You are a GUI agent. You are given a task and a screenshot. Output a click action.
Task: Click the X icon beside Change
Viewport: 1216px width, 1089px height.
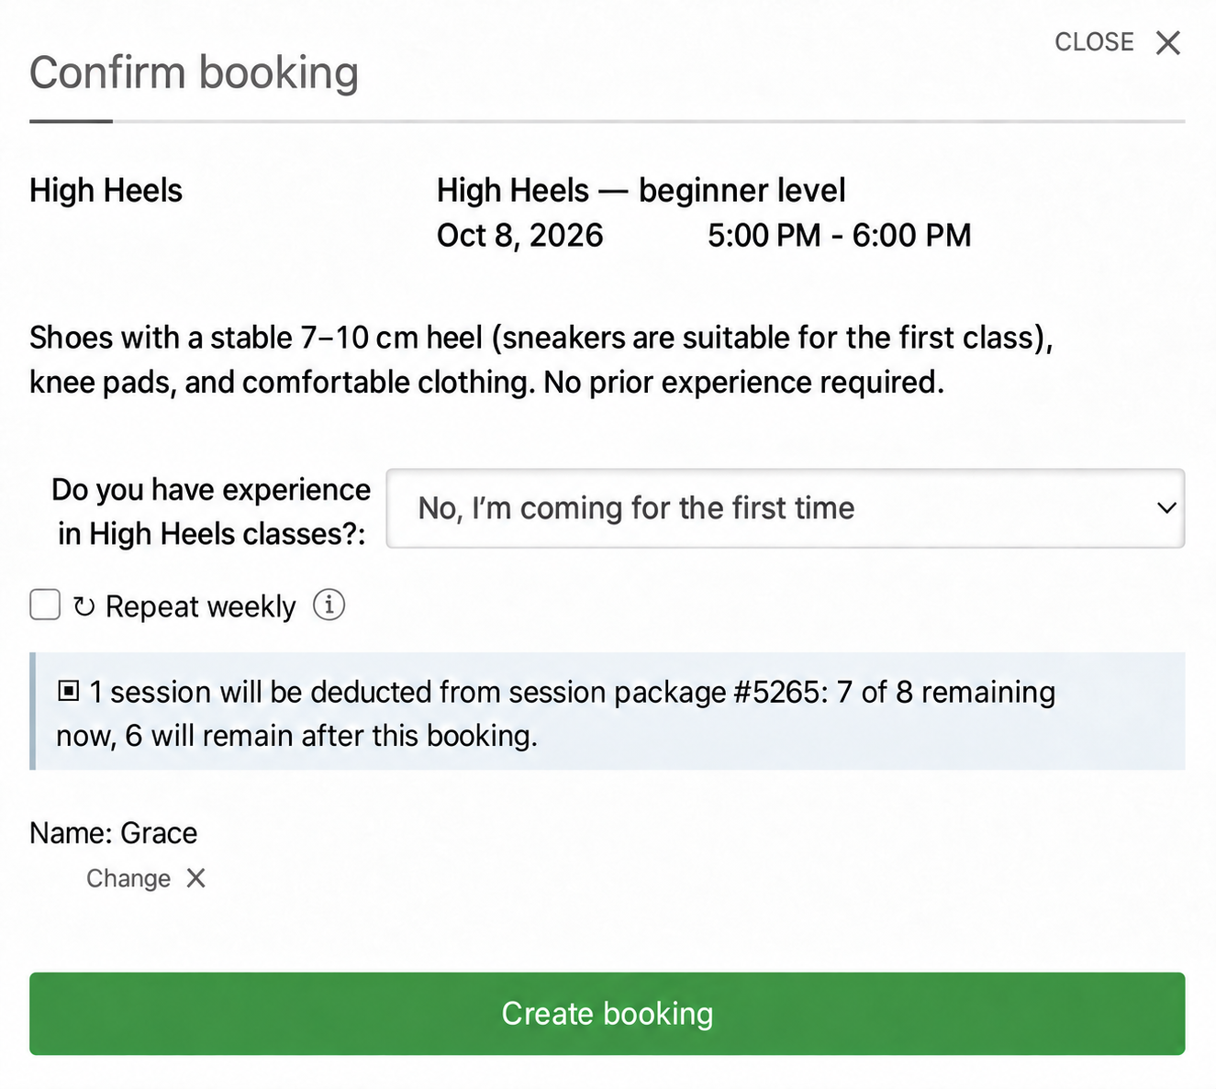click(x=195, y=878)
